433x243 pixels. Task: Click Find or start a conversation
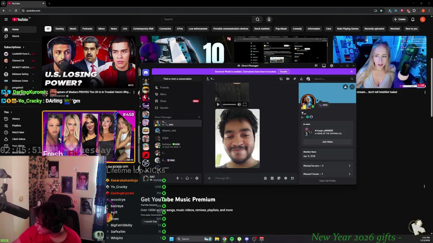pyautogui.click(x=178, y=79)
